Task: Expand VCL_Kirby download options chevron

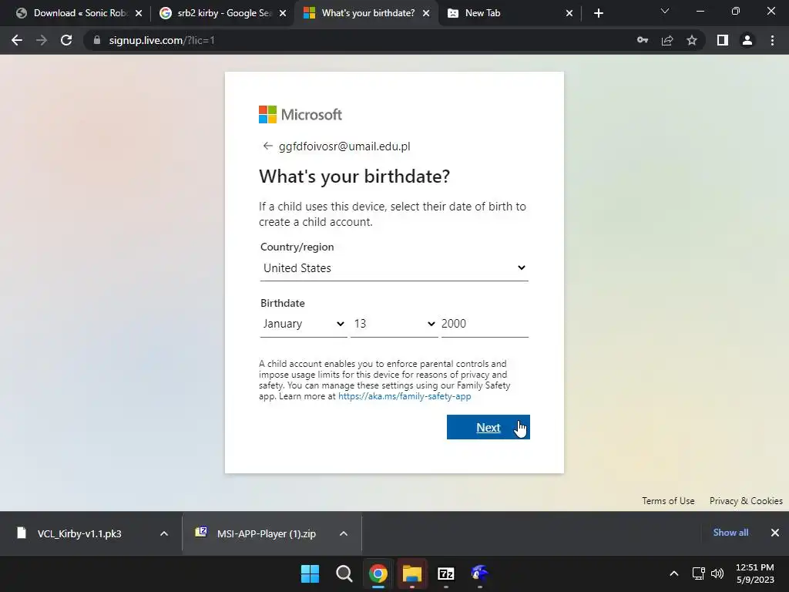Action: point(164,533)
